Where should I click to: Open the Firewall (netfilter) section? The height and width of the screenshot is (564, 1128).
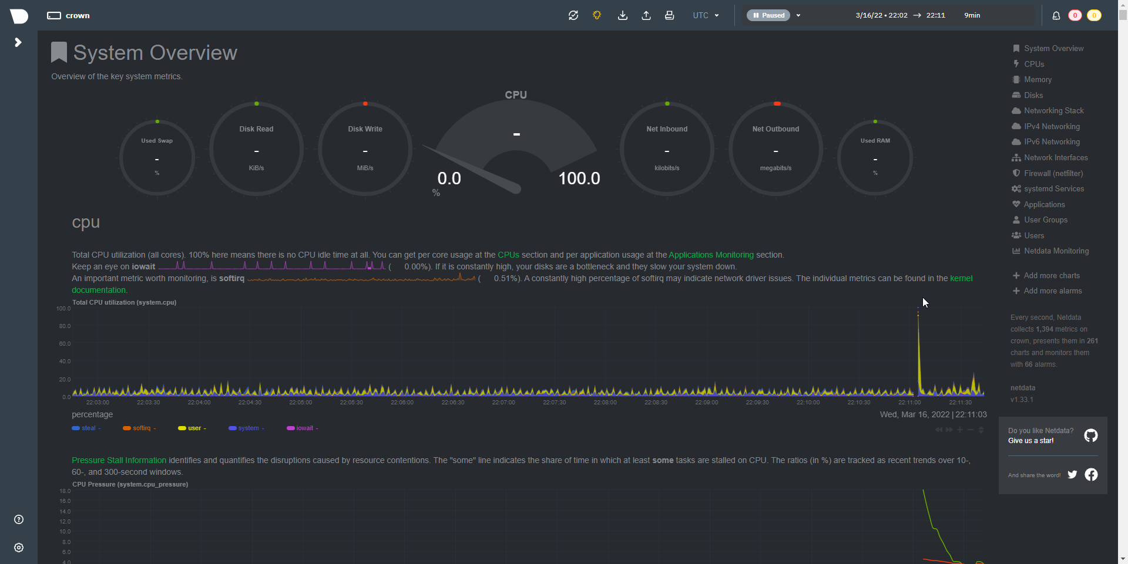pos(1048,173)
